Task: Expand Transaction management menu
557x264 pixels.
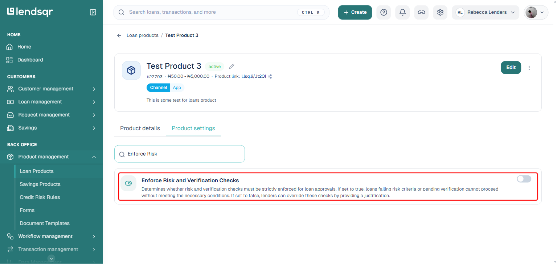Action: [52, 250]
